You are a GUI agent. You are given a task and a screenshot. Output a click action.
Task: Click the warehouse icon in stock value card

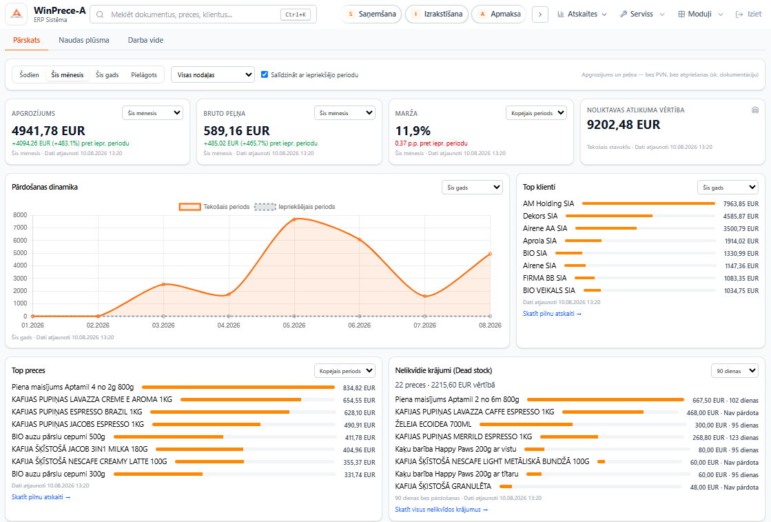755,110
